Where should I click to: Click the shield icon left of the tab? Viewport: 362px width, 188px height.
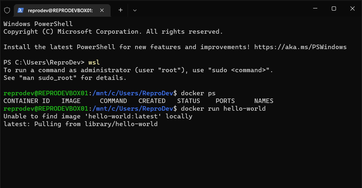[7, 10]
